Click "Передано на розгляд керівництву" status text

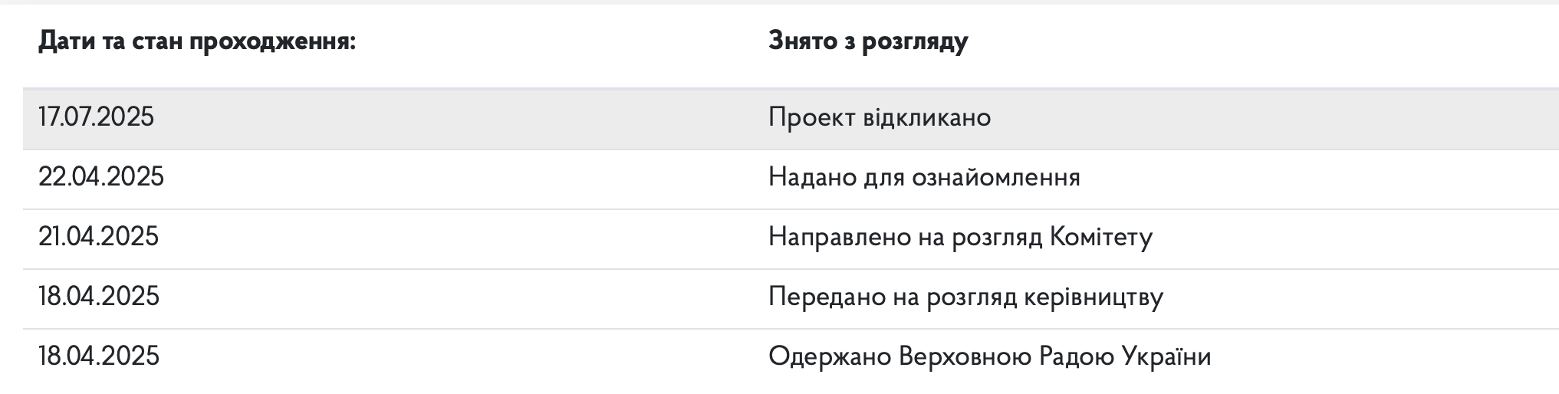pos(965,297)
